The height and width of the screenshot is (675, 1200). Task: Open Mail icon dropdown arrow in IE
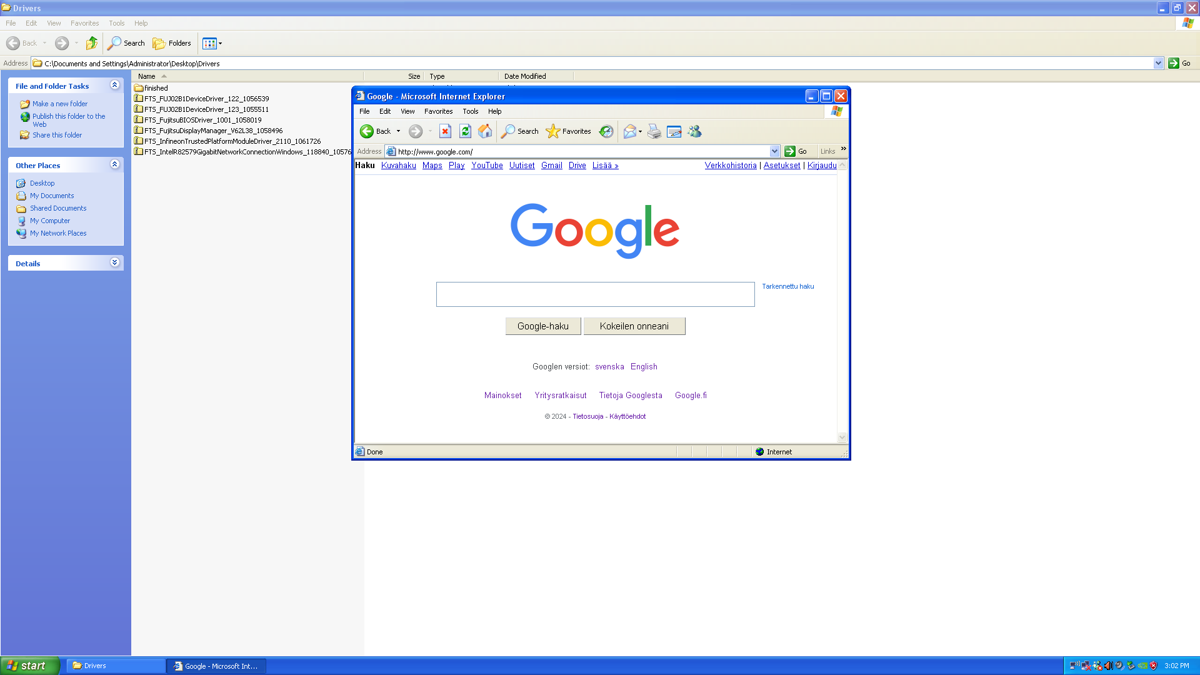(x=640, y=131)
